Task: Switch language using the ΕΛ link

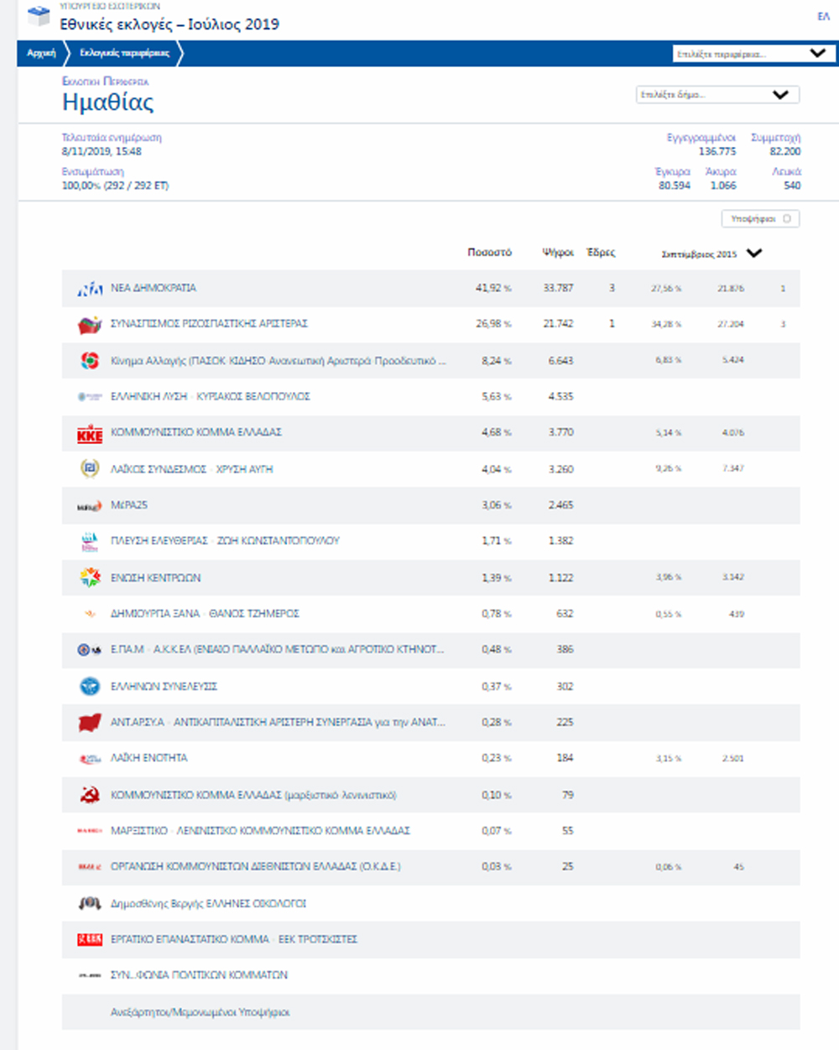Action: tap(823, 17)
